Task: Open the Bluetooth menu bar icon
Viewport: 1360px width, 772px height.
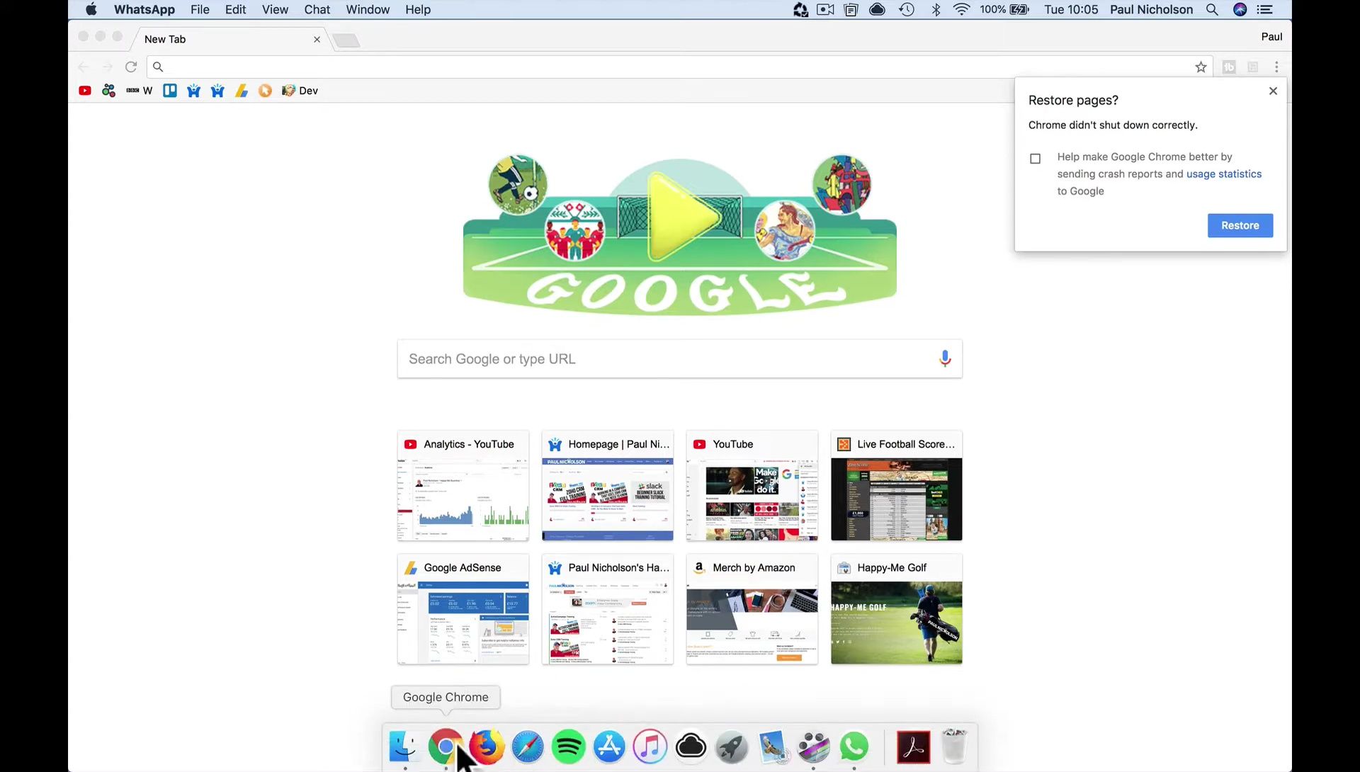Action: [936, 9]
